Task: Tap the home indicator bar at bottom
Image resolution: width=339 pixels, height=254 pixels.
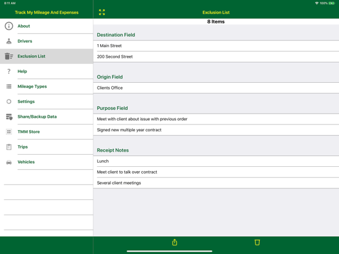Action: coord(169,251)
